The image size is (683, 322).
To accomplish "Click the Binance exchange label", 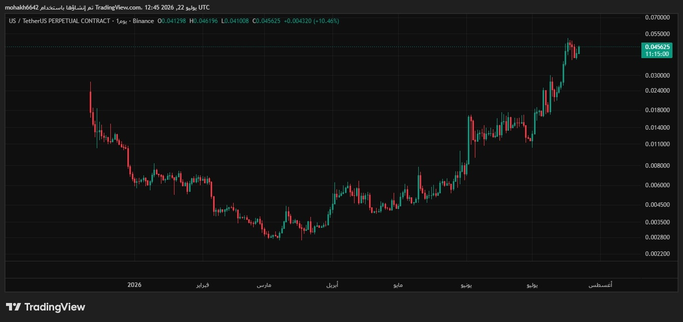I will pyautogui.click(x=144, y=21).
